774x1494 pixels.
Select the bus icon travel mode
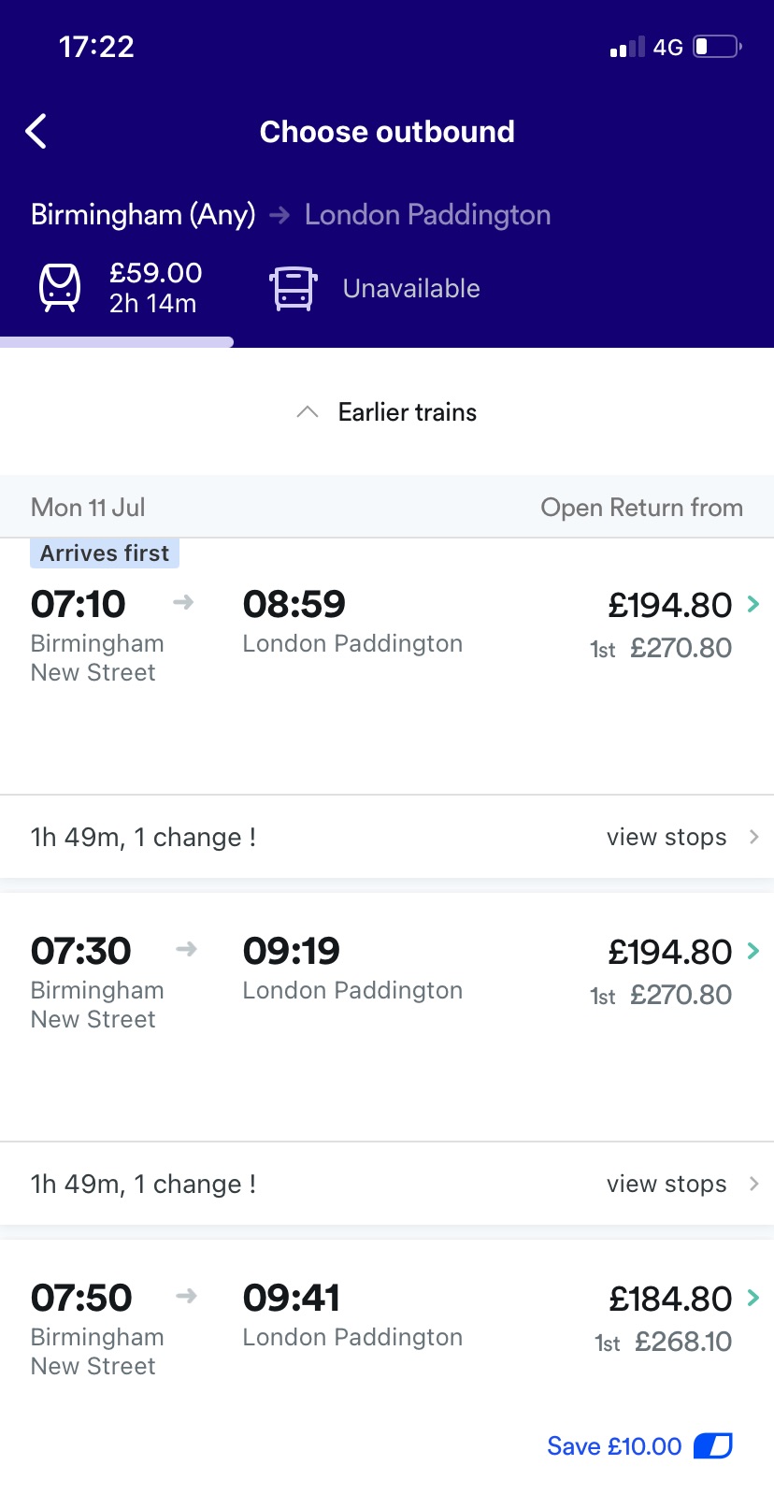(294, 288)
